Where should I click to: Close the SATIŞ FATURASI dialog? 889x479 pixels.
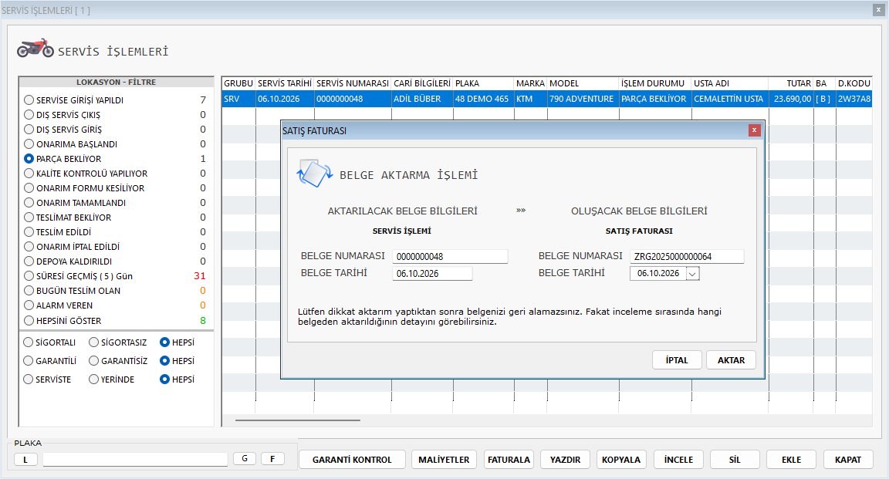click(x=754, y=130)
